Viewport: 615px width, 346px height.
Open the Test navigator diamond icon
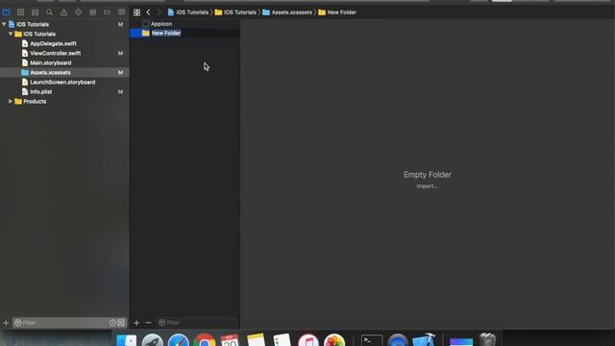click(x=79, y=12)
